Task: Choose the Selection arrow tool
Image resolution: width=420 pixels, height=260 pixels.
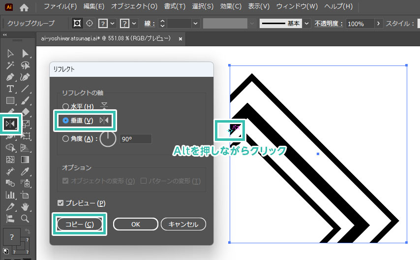Action: [x=10, y=54]
